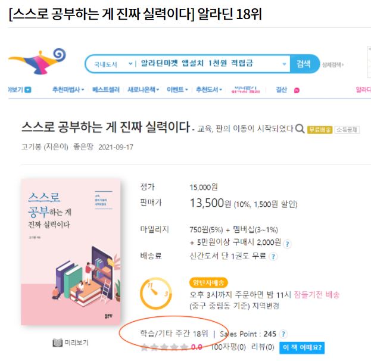Screen dimensions: 371x361
Task: Expand the 추천마법사 menu
Action: [68, 90]
